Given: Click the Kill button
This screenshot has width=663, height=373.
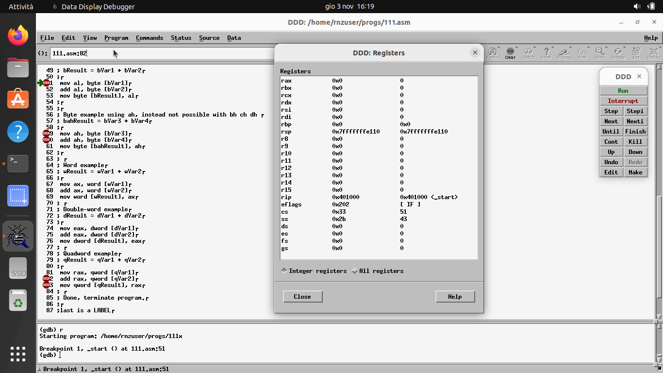Looking at the screenshot, I should point(635,142).
